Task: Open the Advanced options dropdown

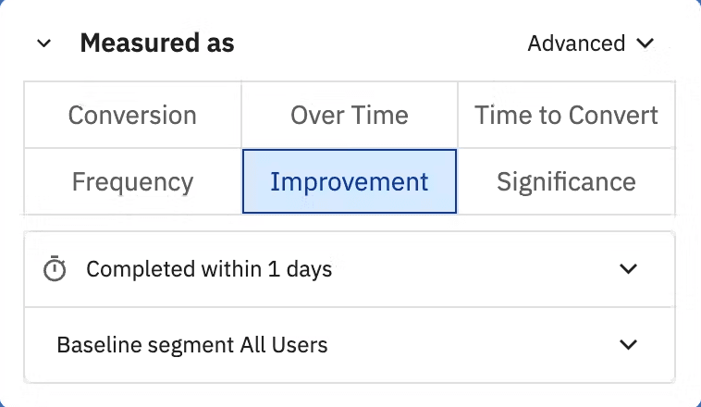Action: (x=591, y=43)
